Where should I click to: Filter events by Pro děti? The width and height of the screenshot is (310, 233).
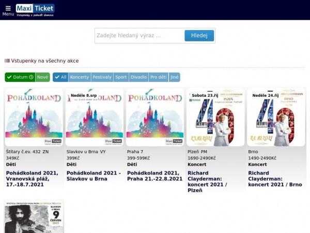click(159, 77)
